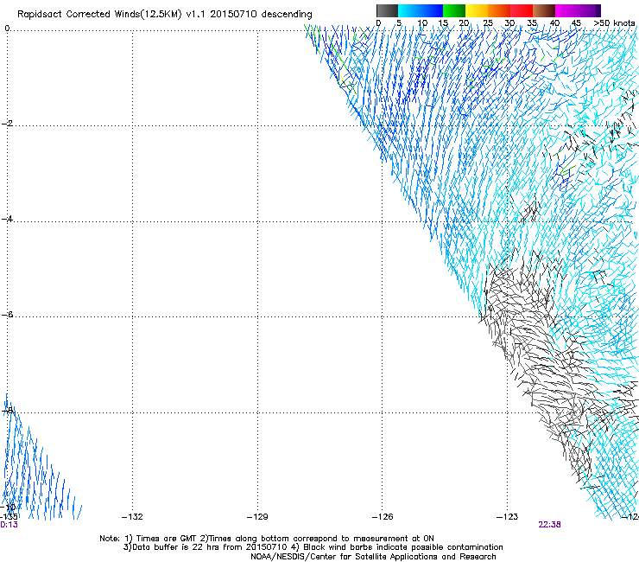Click the '15' label under the color bar
The width and height of the screenshot is (639, 562).
coord(443,22)
